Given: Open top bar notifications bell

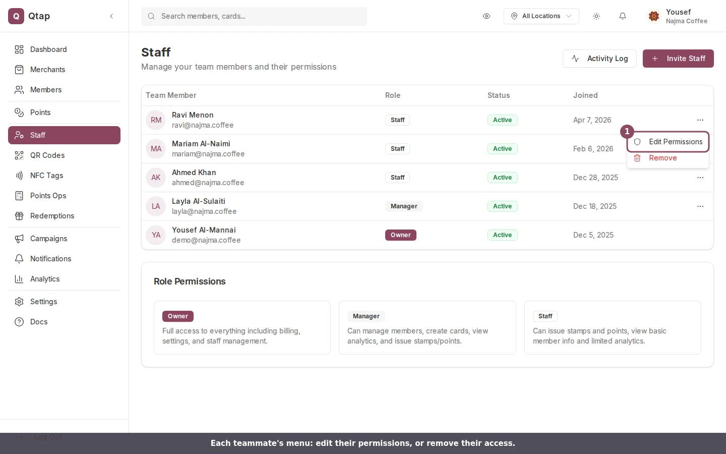Looking at the screenshot, I should tap(623, 16).
